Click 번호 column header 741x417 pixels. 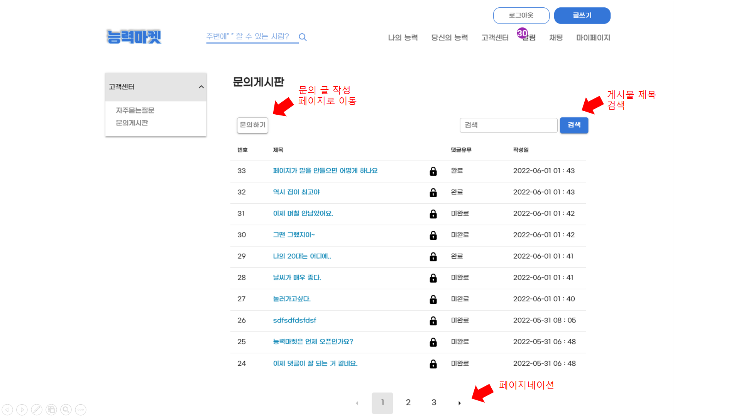(242, 150)
